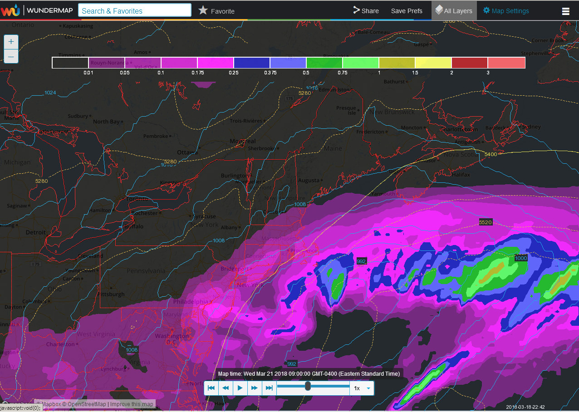Click the Improve this map link

(132, 404)
